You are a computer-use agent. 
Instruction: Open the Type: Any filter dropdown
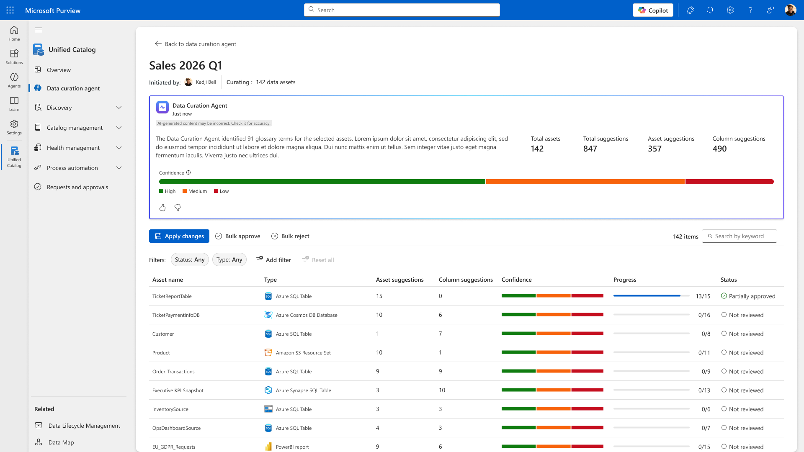pyautogui.click(x=229, y=259)
